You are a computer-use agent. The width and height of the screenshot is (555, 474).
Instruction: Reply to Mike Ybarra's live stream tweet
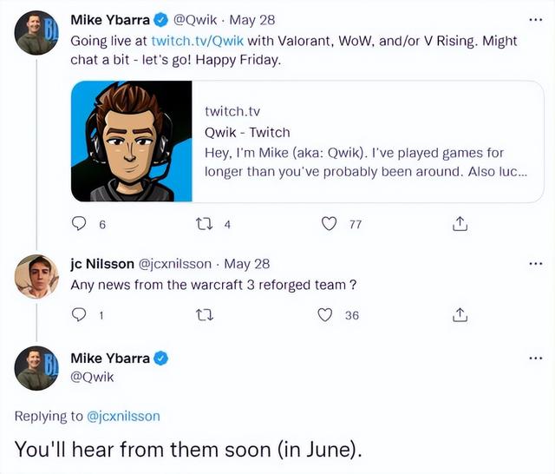point(80,224)
